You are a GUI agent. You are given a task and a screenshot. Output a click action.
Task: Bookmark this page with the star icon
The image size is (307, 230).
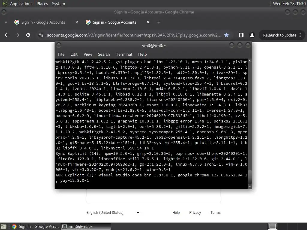point(226,35)
